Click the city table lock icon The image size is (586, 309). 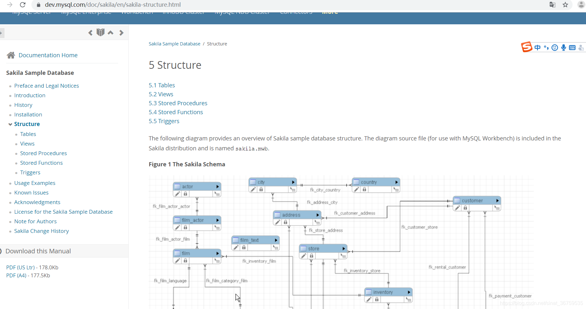click(261, 189)
